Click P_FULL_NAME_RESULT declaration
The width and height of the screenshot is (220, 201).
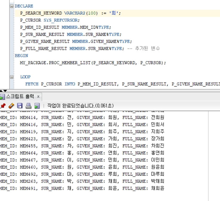pos(43,49)
